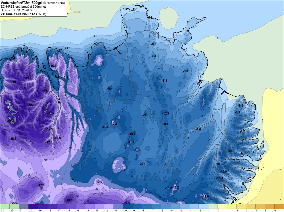
Task: Click the -17.0 temperature reading
Action: 41,185
